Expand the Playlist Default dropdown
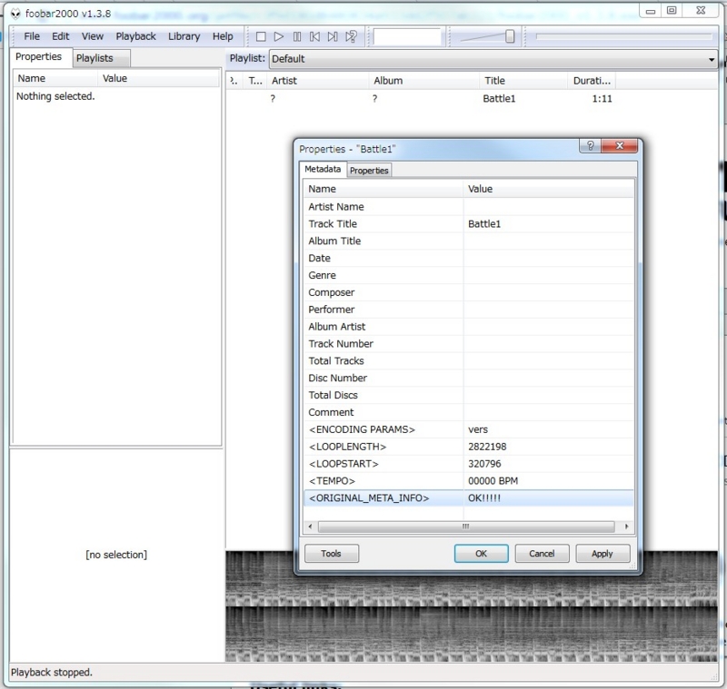This screenshot has width=727, height=689. tap(493, 59)
